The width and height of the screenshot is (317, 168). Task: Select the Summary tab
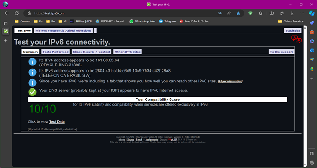pos(30,52)
